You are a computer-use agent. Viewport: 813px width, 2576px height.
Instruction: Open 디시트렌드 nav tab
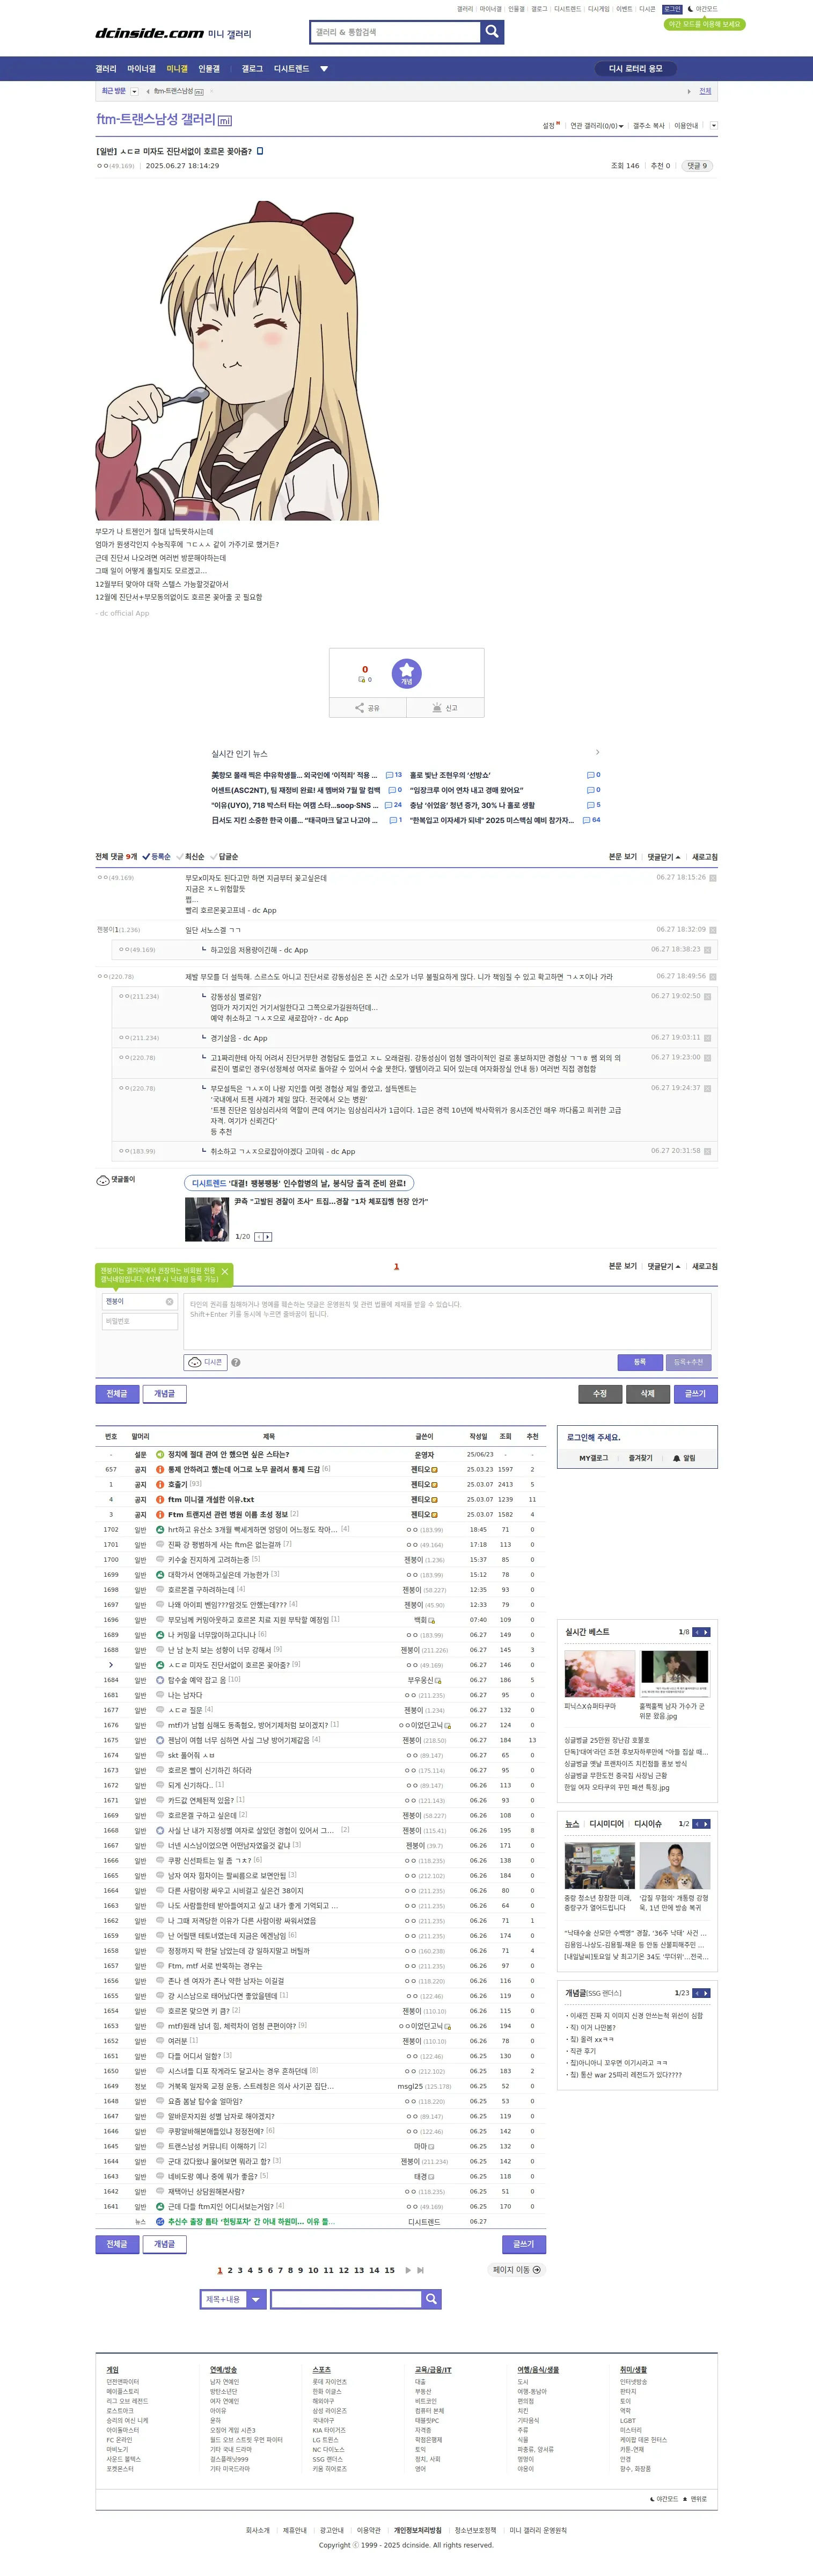pyautogui.click(x=291, y=69)
